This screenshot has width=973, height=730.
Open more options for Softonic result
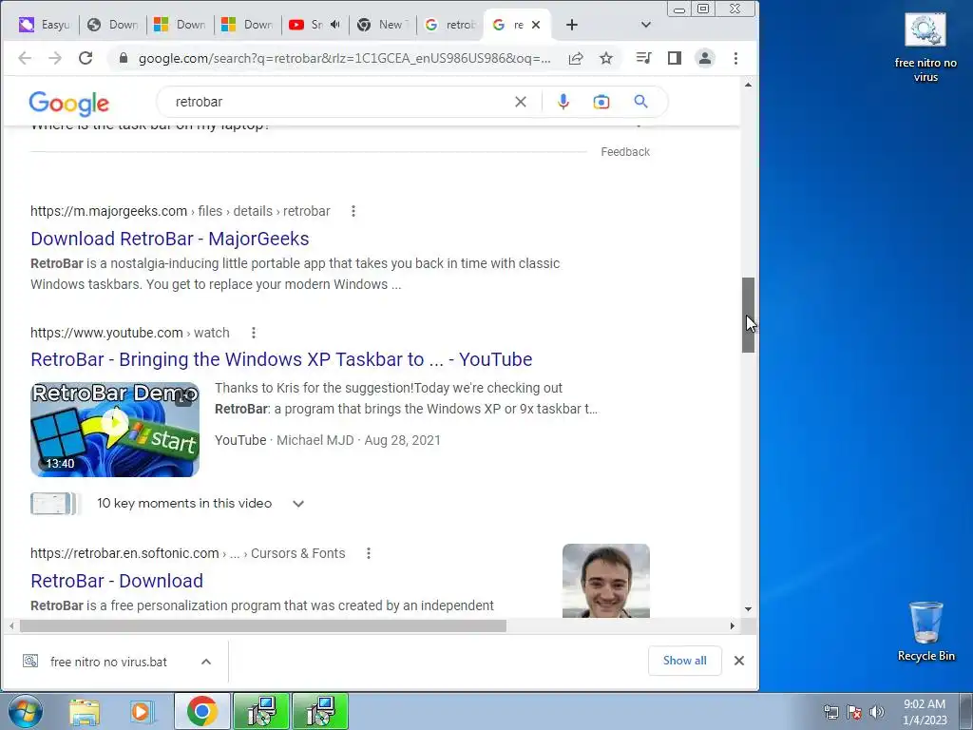pos(369,553)
